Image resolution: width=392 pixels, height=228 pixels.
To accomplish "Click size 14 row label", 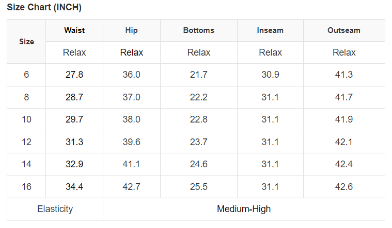I will [x=26, y=165].
